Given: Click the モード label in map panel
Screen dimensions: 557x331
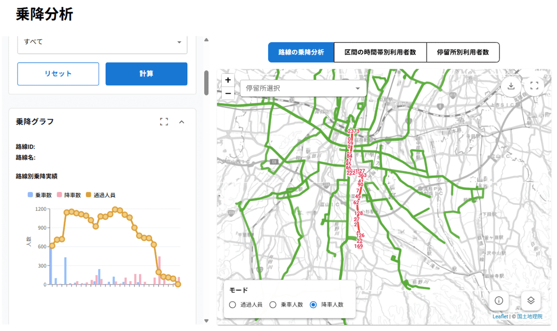Looking at the screenshot, I should point(239,290).
